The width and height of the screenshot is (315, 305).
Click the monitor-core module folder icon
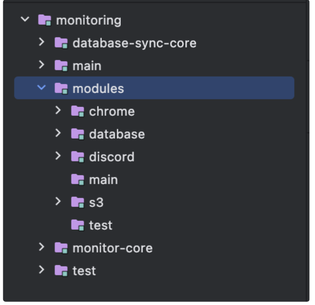point(61,248)
